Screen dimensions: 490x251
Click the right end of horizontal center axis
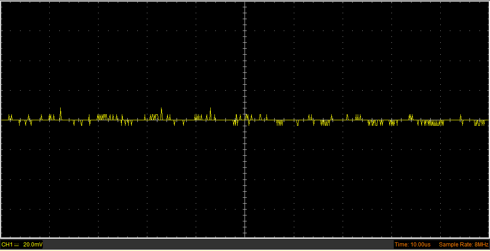(488, 120)
